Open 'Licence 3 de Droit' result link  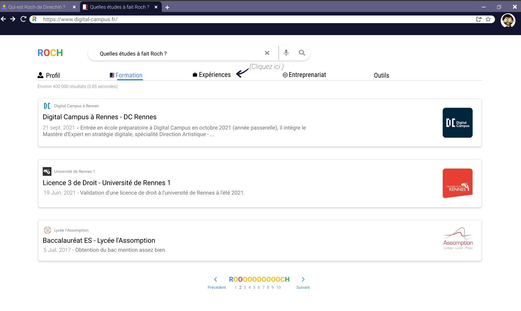coord(107,183)
